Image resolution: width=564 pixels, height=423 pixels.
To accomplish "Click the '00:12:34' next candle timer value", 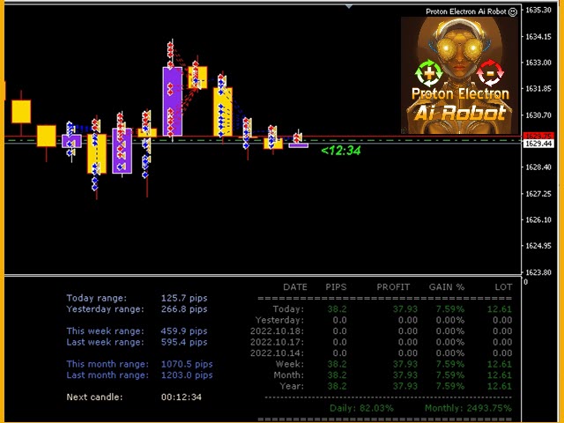I will click(x=182, y=397).
